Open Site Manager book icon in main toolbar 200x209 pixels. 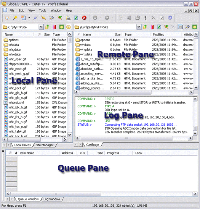coord(7,18)
